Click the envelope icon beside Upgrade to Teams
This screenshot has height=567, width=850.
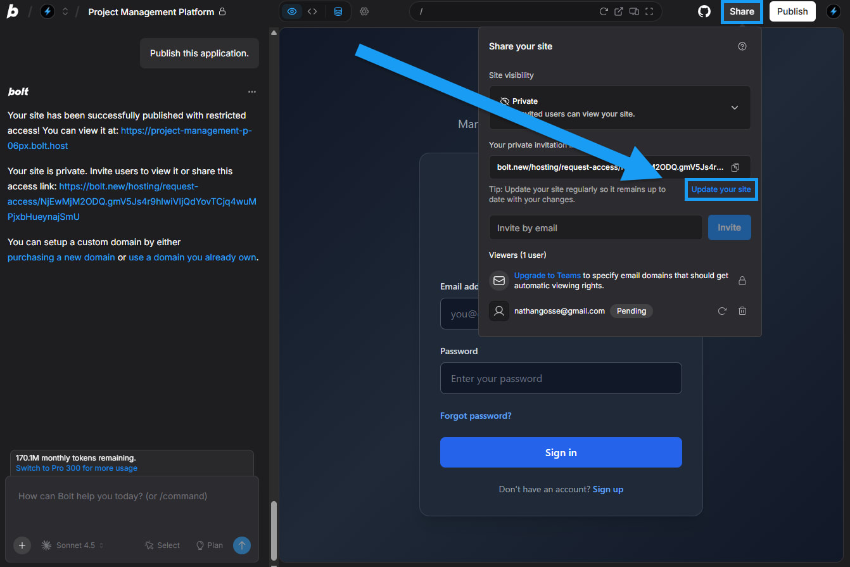tap(499, 280)
